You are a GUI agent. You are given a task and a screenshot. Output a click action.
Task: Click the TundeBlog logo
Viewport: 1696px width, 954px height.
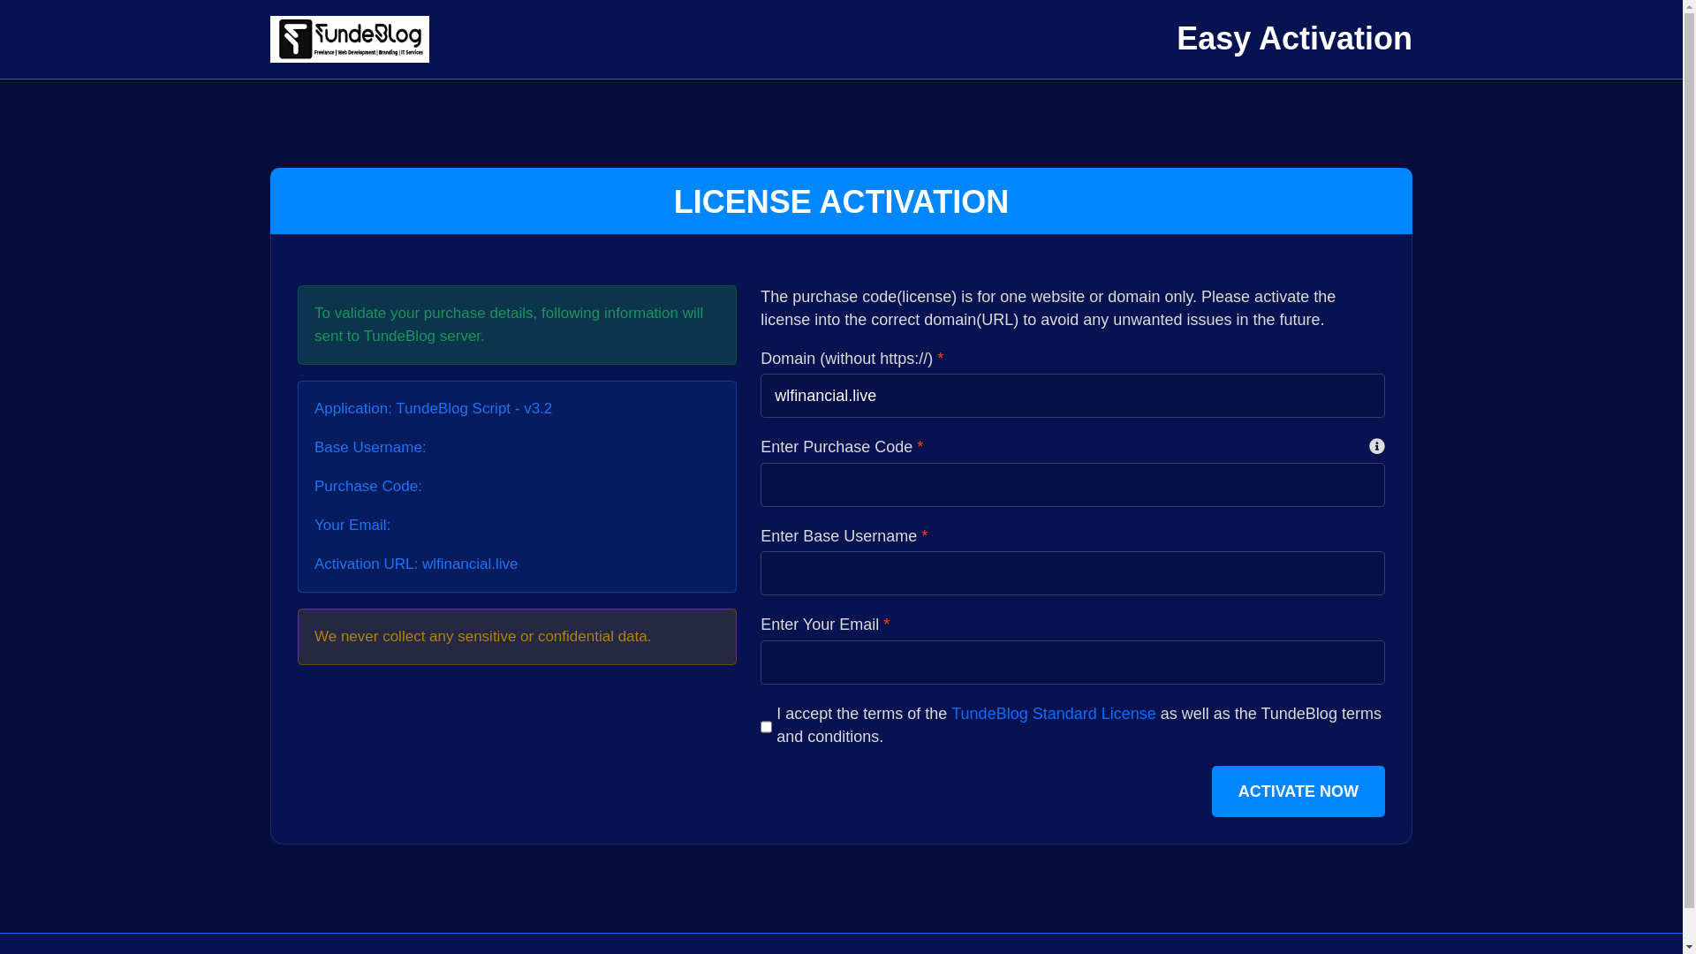[349, 39]
